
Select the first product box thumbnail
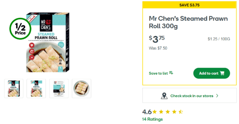tap(14, 88)
